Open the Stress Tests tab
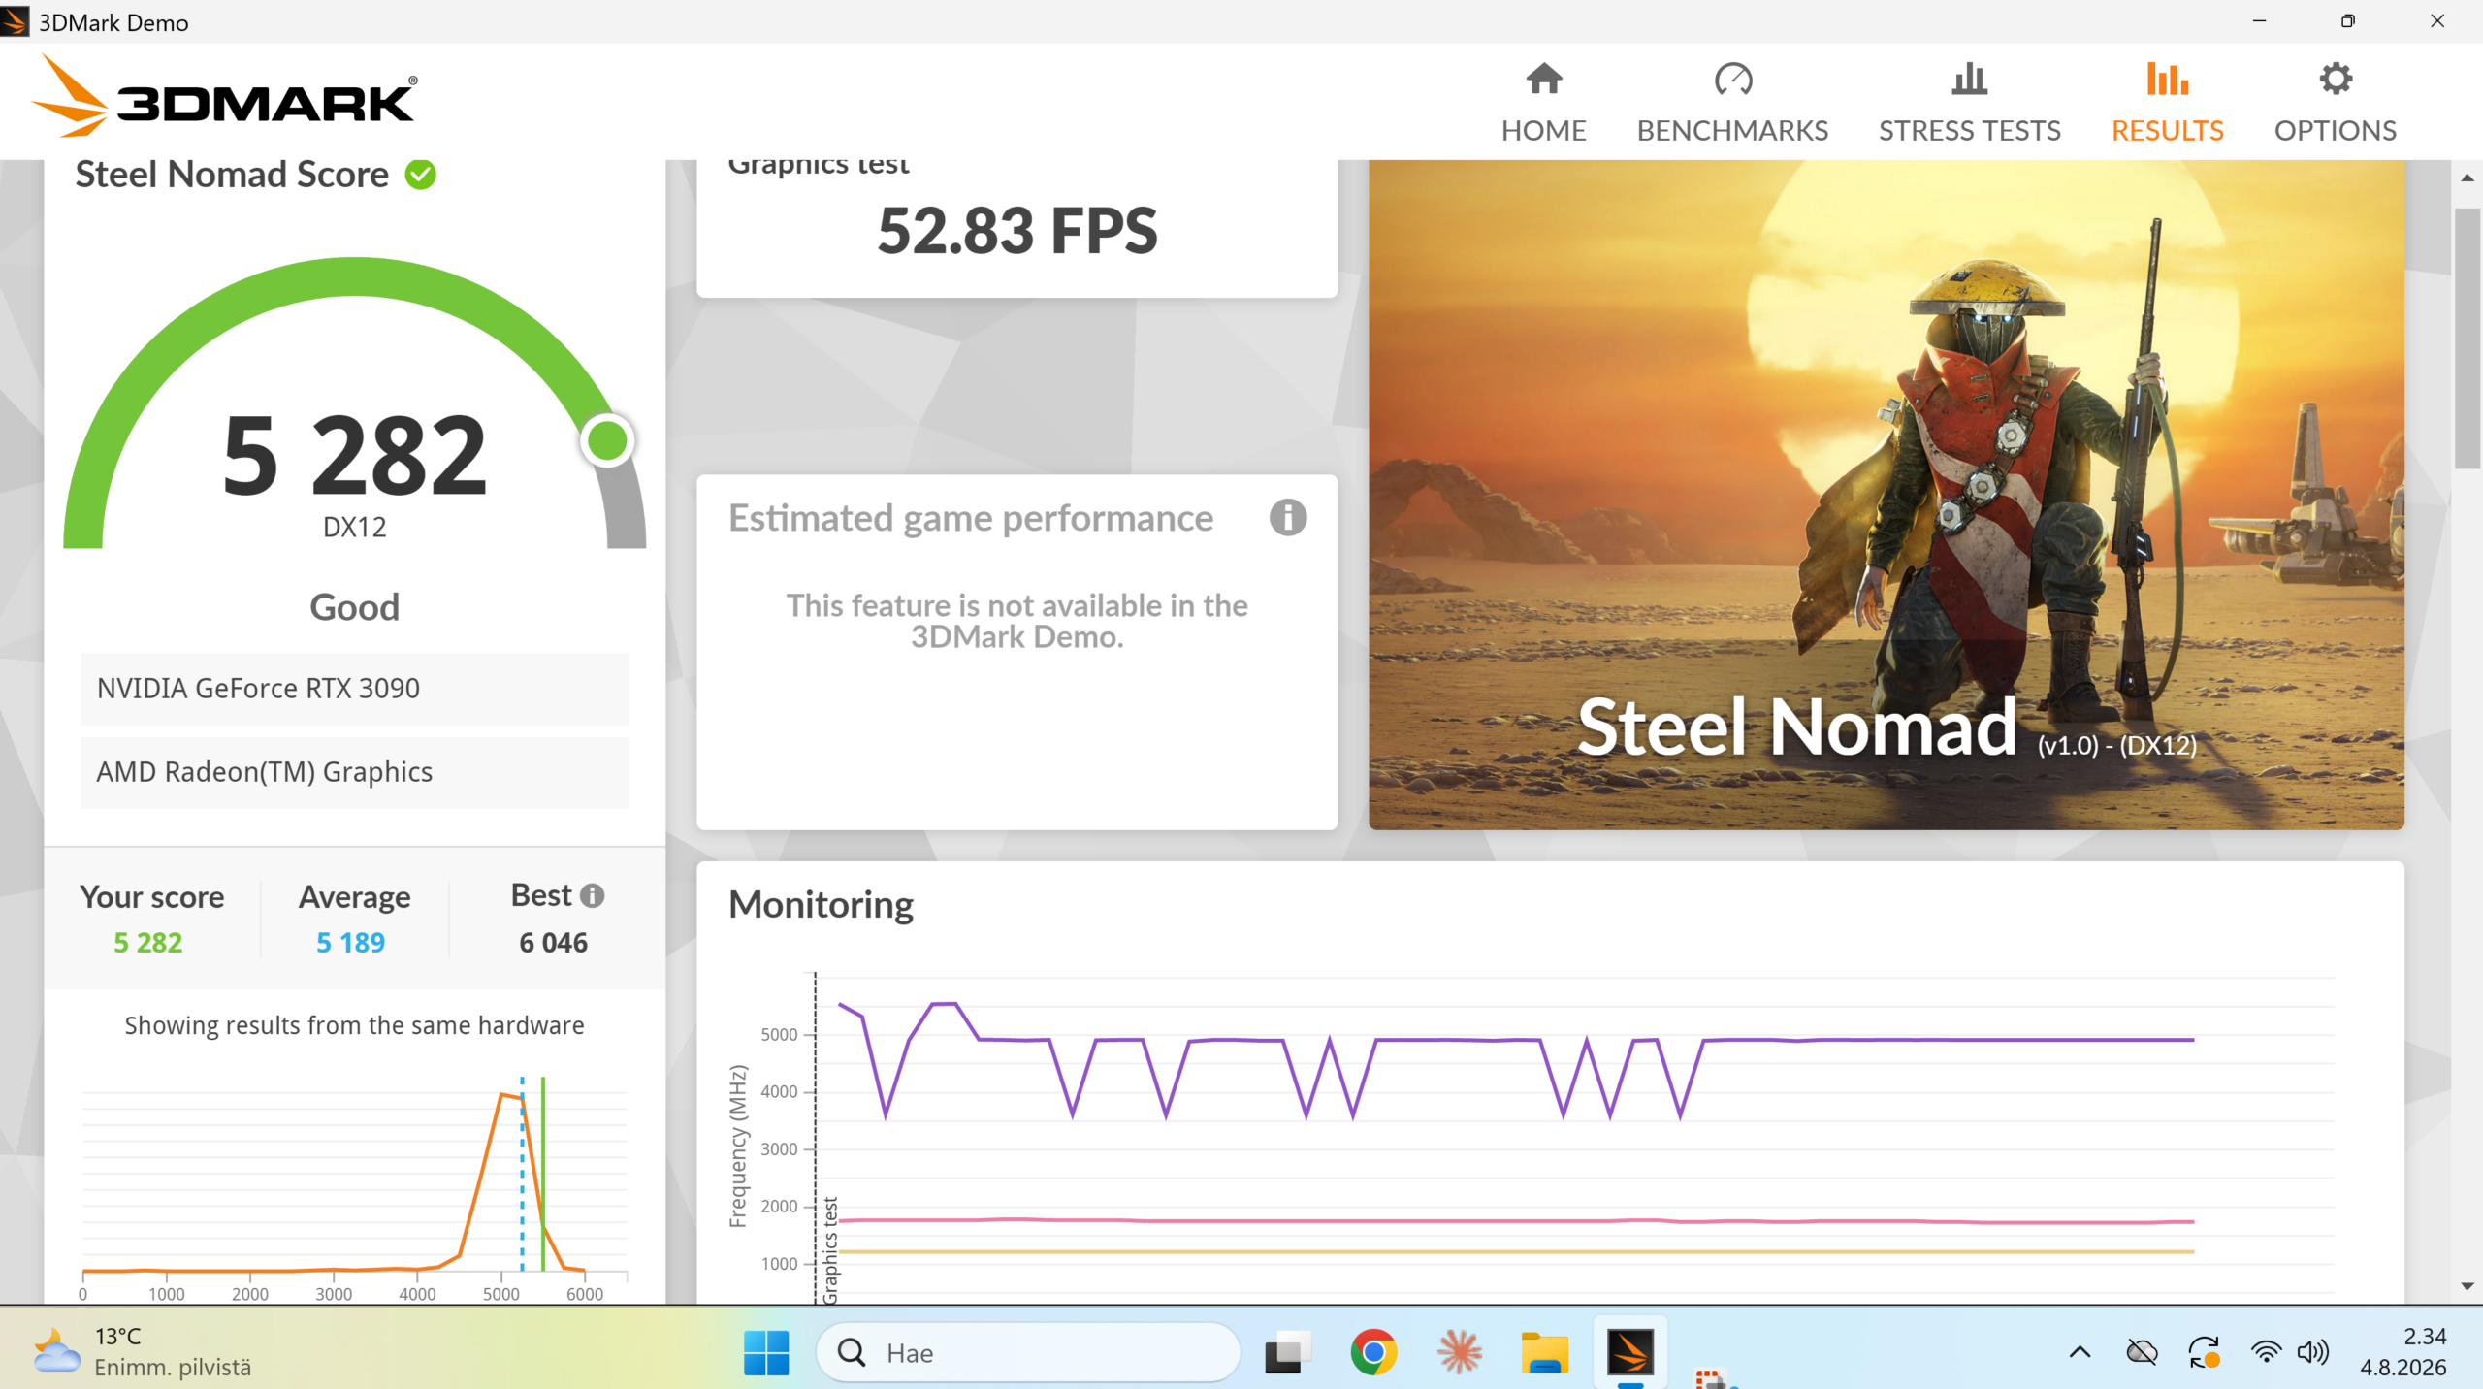The image size is (2483, 1389). [x=1969, y=104]
